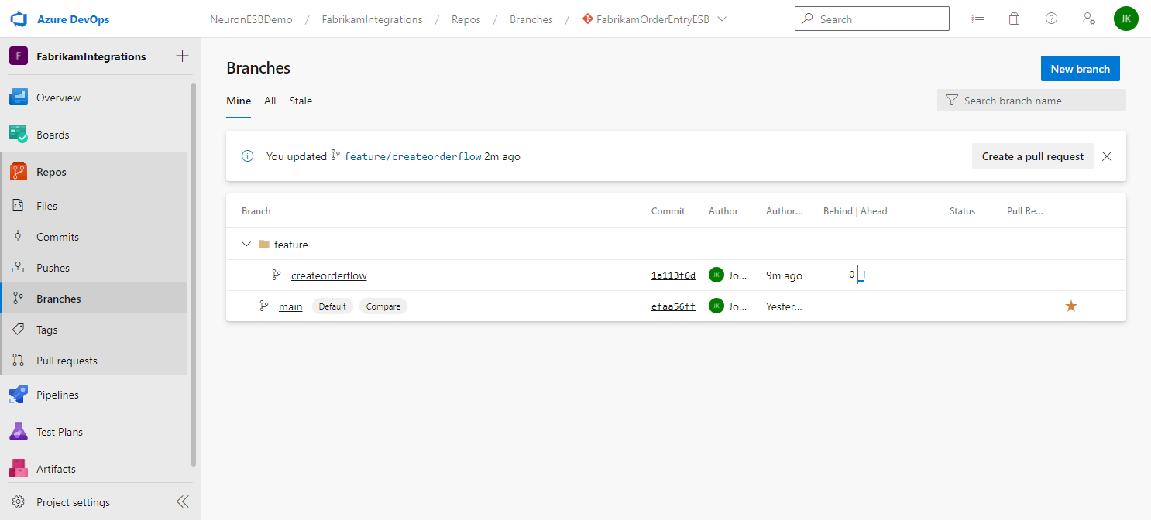The width and height of the screenshot is (1151, 520).
Task: Click the Branch column header
Action: pos(256,211)
